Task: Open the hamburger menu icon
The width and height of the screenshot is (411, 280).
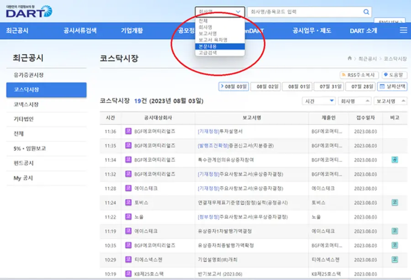Action: 403,31
